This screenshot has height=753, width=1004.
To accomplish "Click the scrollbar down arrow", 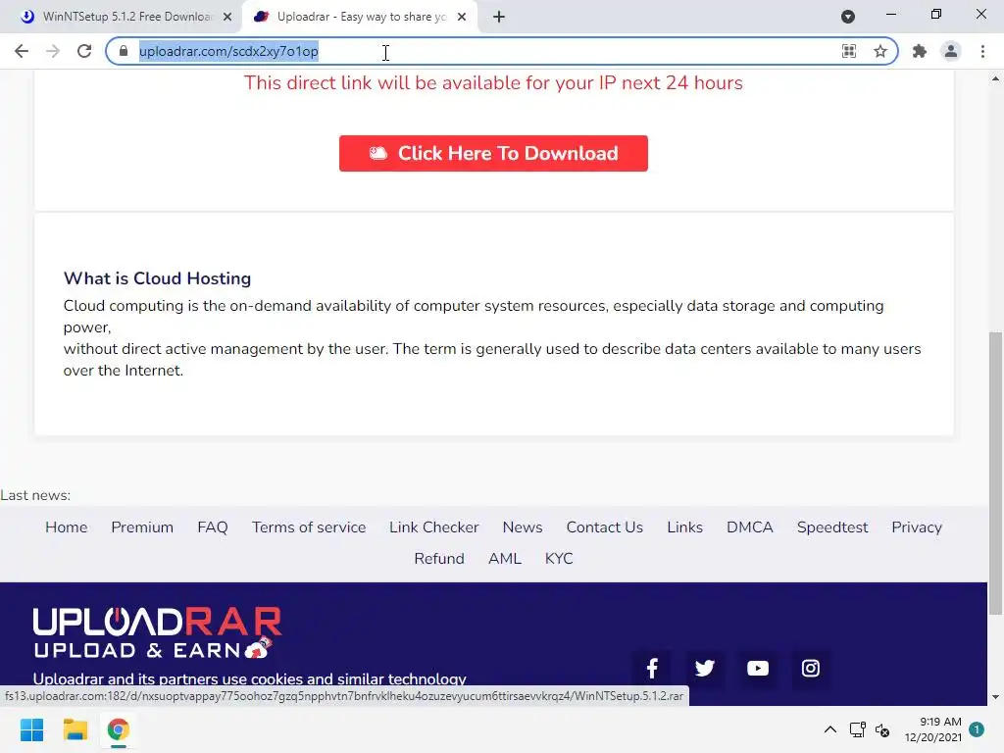I will pos(995,697).
